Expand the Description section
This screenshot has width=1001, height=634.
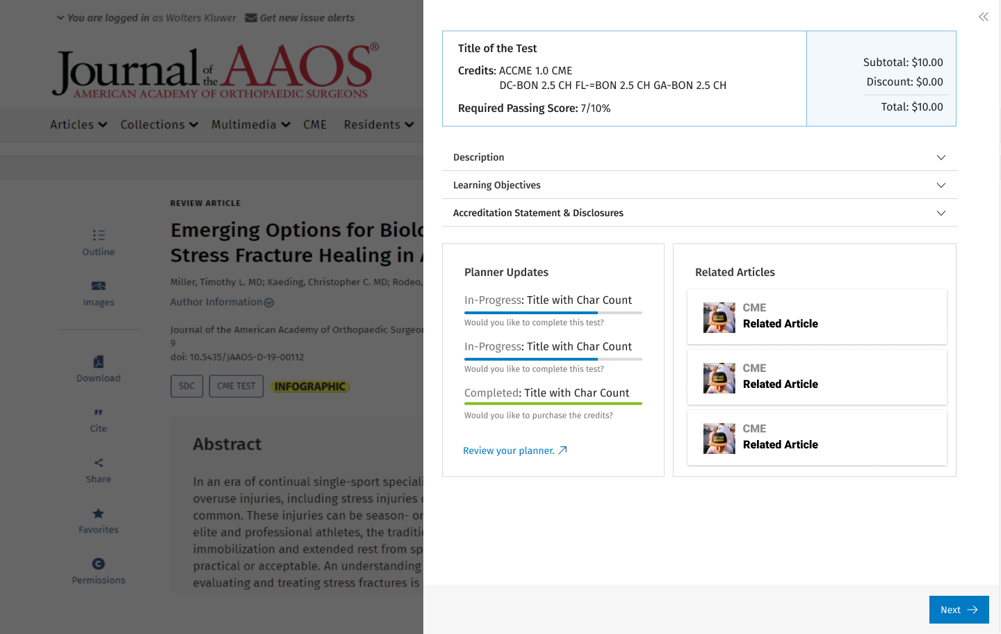pyautogui.click(x=700, y=157)
